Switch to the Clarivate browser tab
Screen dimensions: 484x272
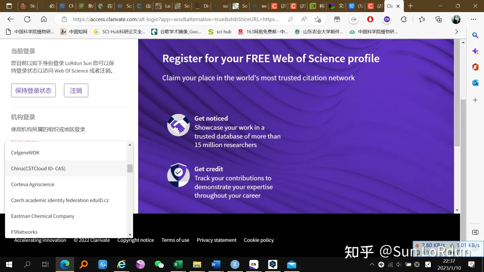tap(390, 6)
